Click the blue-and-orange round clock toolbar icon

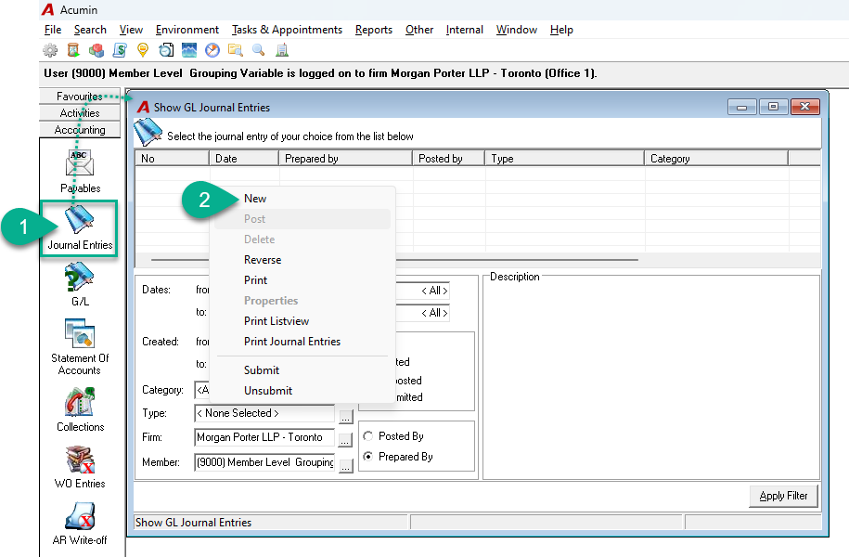212,50
